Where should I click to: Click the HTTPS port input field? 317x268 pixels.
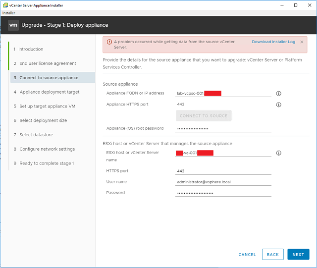(223, 171)
